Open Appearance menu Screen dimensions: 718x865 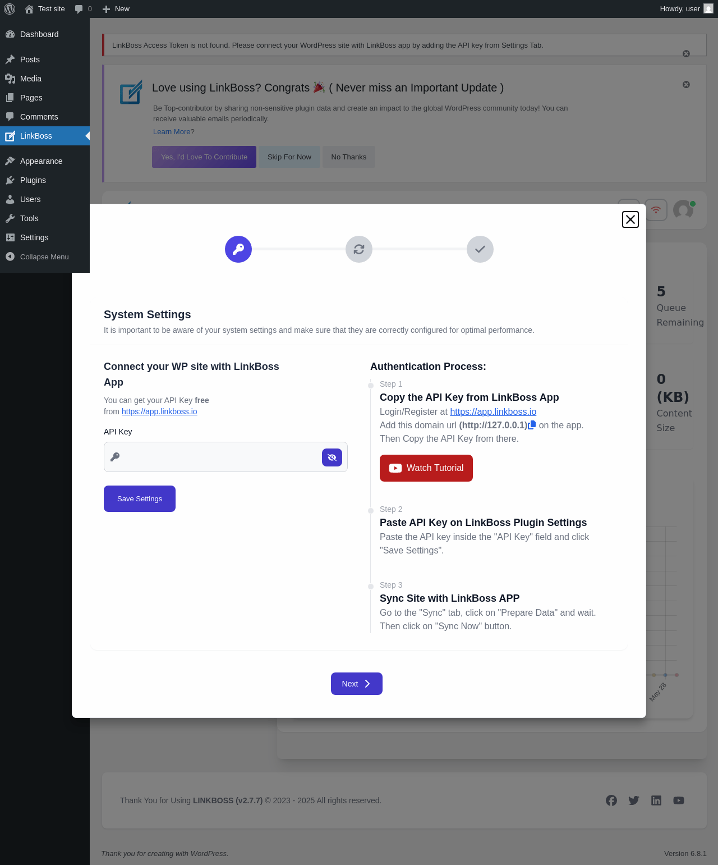pyautogui.click(x=45, y=161)
